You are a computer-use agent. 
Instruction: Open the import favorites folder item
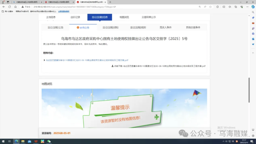(x=7, y=11)
